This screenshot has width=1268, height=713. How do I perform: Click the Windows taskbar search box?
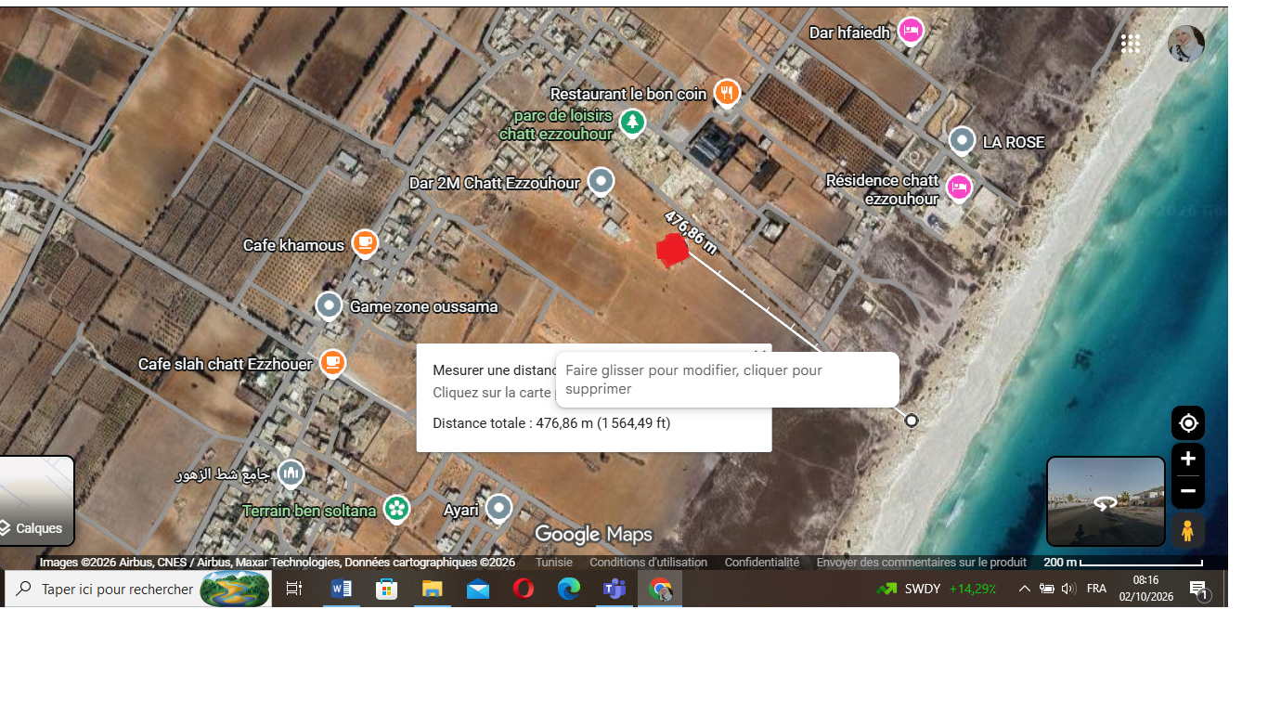[x=138, y=589]
